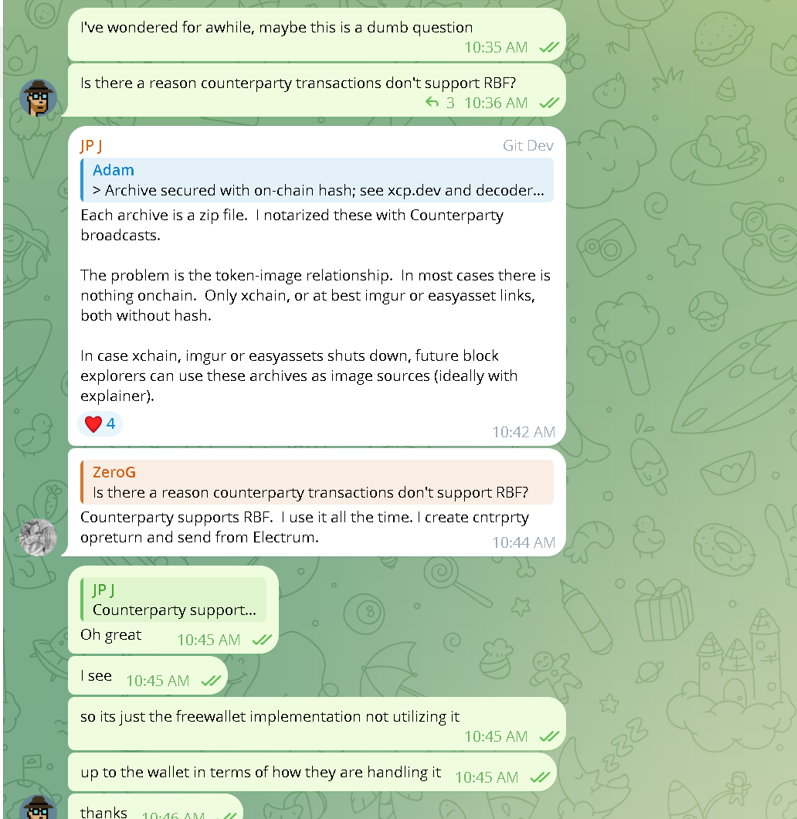Click ZeroG's avatar beside RBF question
Viewport: 797px width, 819px height.
tap(38, 97)
